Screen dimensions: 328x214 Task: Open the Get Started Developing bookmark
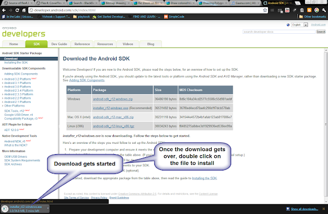coord(109,16)
